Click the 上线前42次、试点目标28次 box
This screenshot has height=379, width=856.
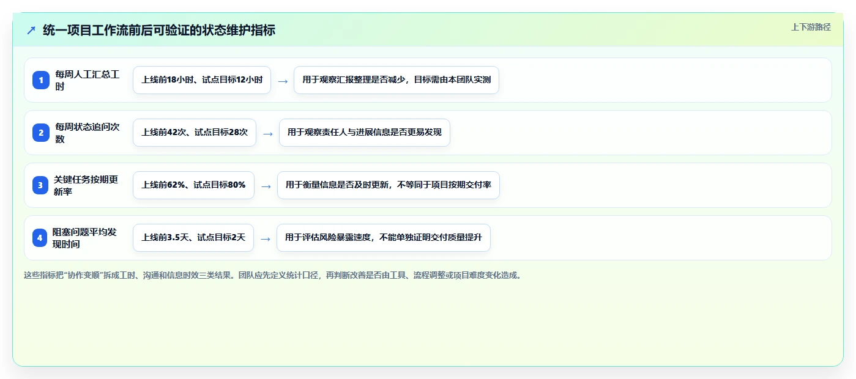(x=195, y=133)
